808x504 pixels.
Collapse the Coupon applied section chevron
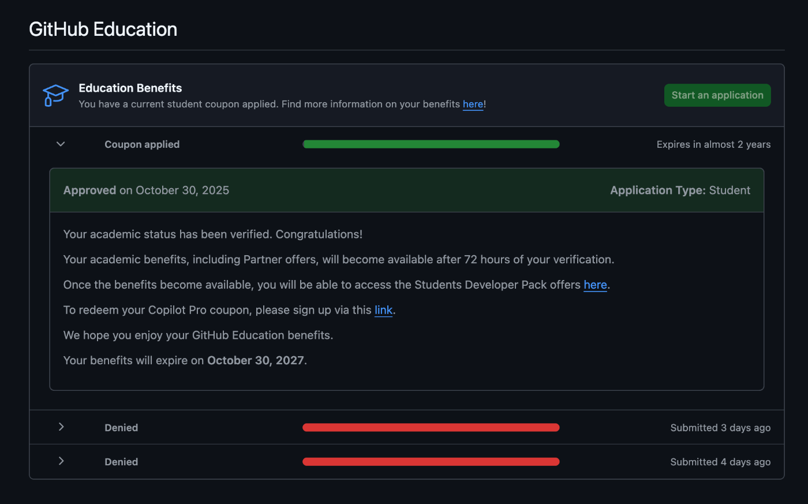coord(61,144)
